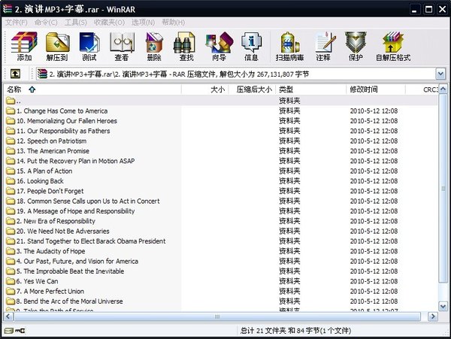Open the 文件(F) menu
This screenshot has width=451, height=339.
(16, 23)
